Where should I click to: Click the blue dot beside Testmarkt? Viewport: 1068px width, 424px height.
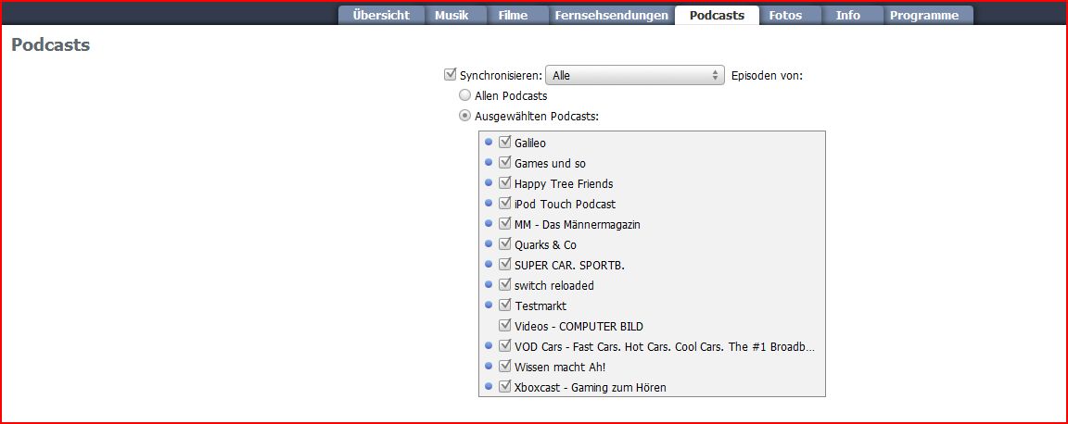click(x=489, y=305)
